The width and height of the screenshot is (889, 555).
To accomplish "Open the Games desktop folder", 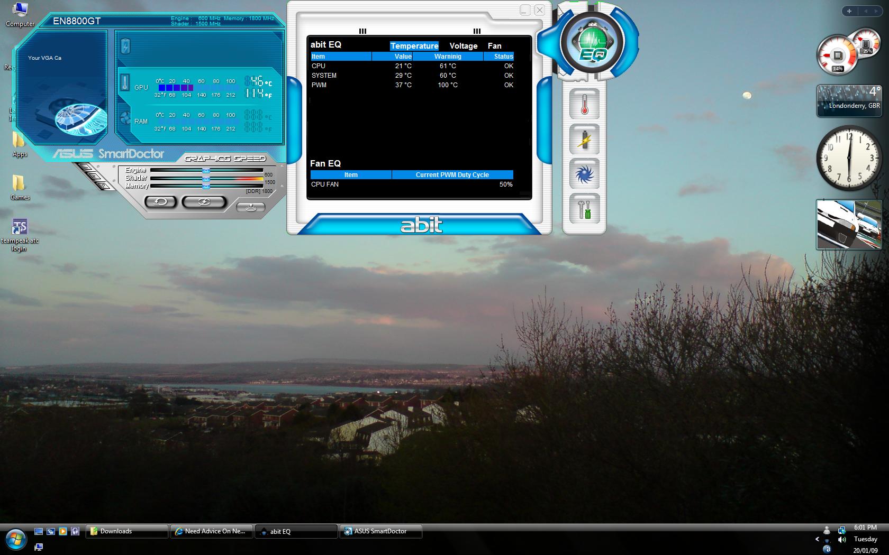I will pos(20,188).
